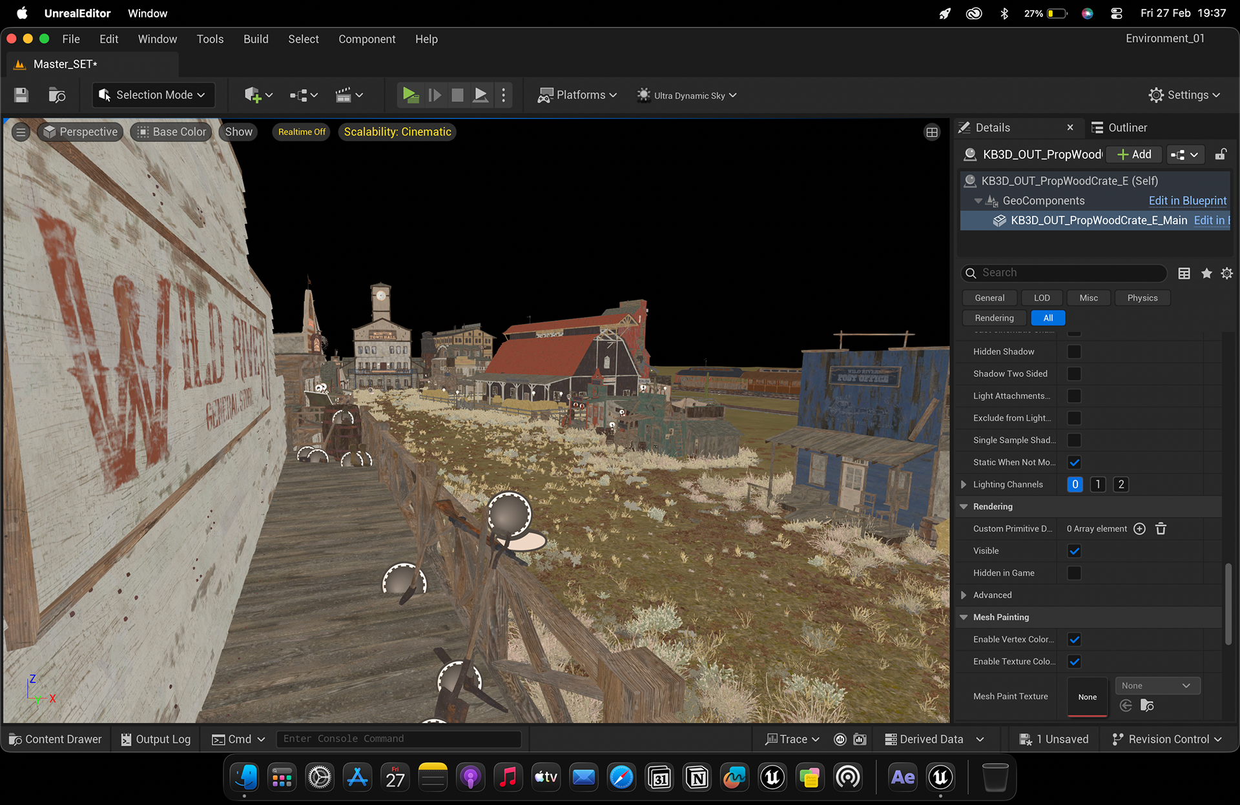Click the Browse content folder icon
1240x805 pixels.
pyautogui.click(x=57, y=96)
